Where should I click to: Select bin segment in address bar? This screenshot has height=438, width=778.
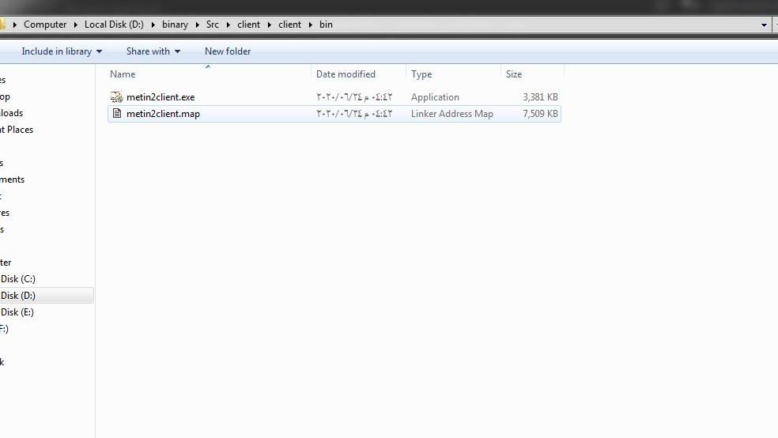click(326, 25)
